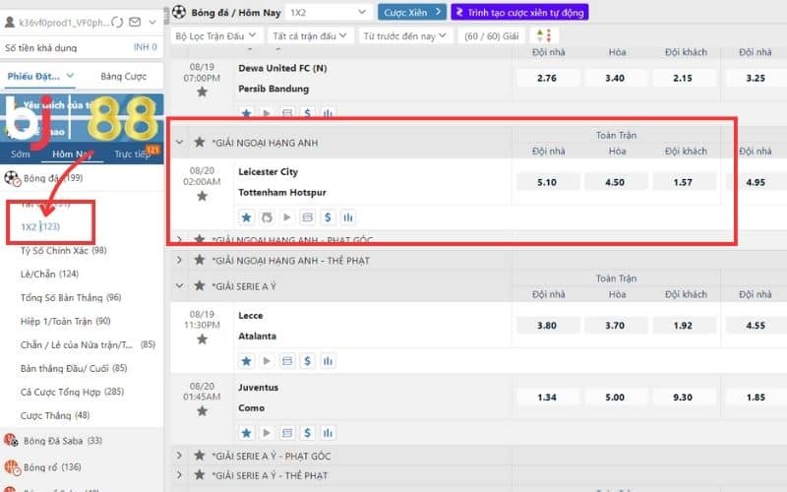The height and width of the screenshot is (492, 787).
Task: Select Hiệp 1/Toàn Trận (90) in the sidebar
Action: (x=65, y=321)
